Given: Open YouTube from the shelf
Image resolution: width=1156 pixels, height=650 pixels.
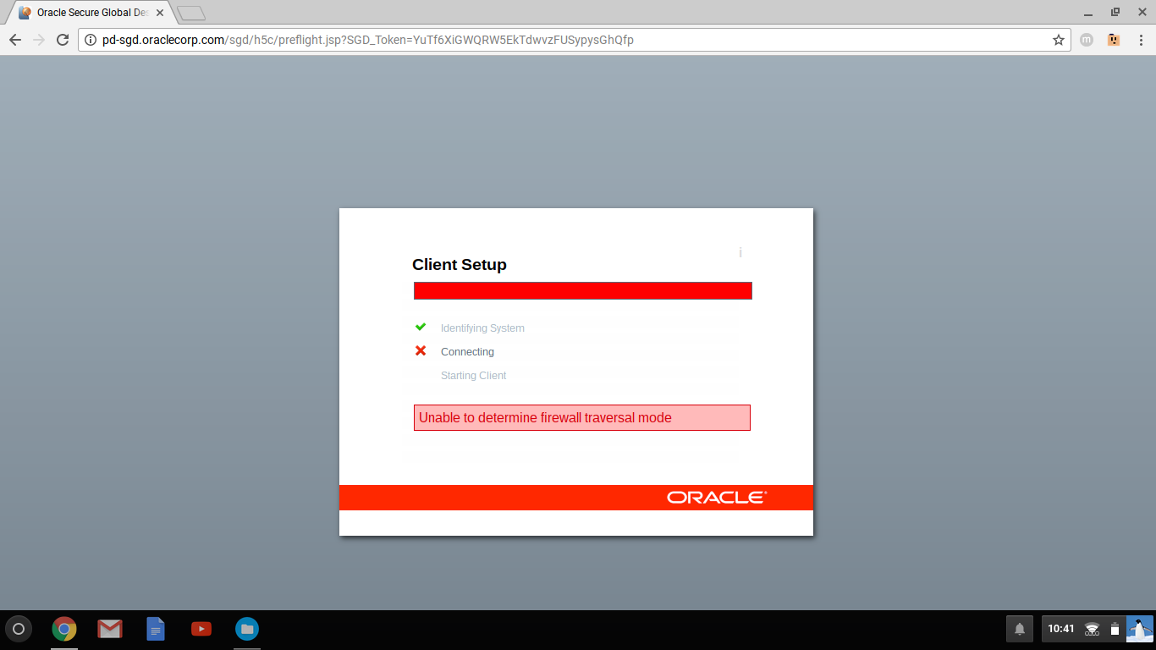Looking at the screenshot, I should click(x=201, y=629).
